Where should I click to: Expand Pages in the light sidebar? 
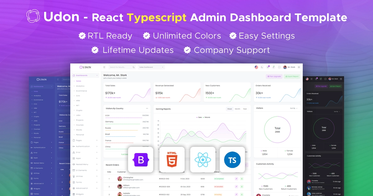point(97,140)
